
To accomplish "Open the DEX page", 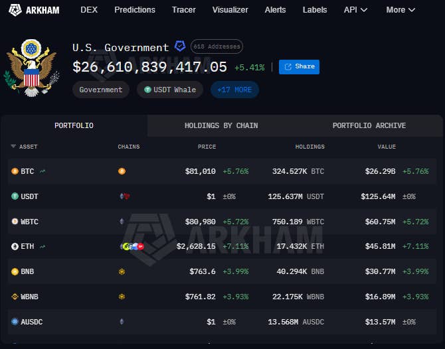I will point(89,10).
